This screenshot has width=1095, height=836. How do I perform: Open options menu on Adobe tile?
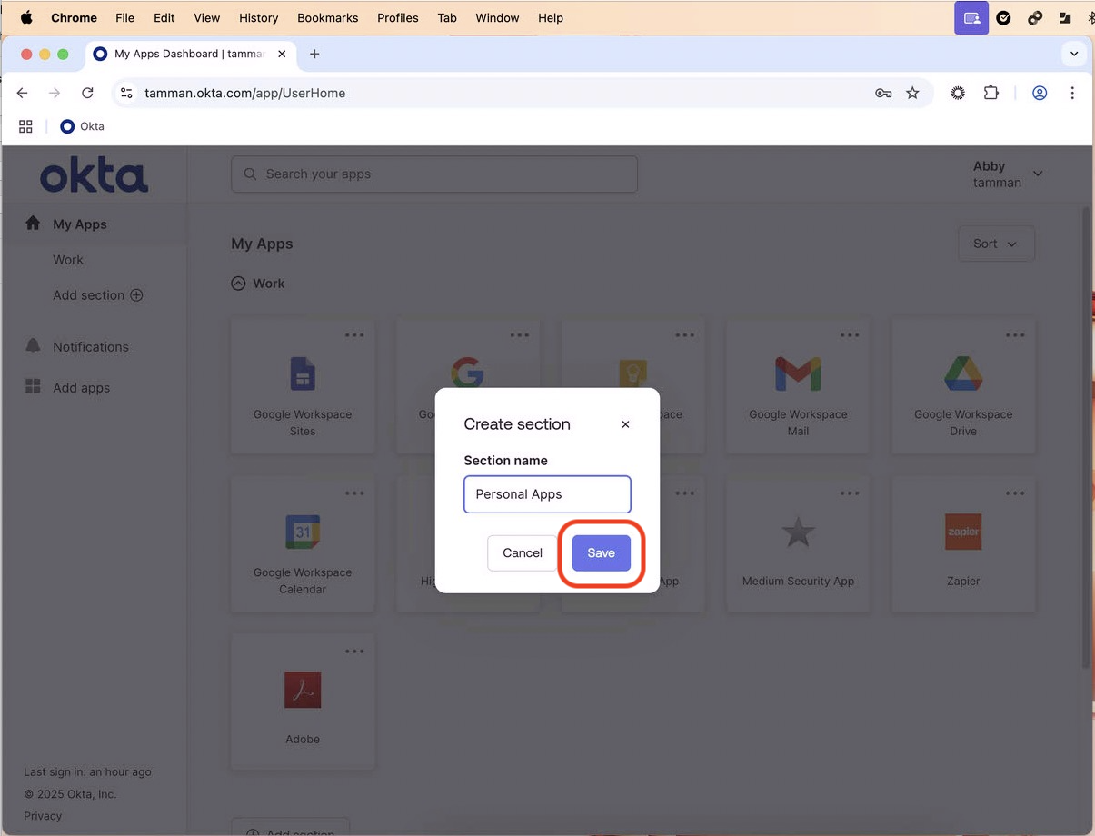pos(354,652)
